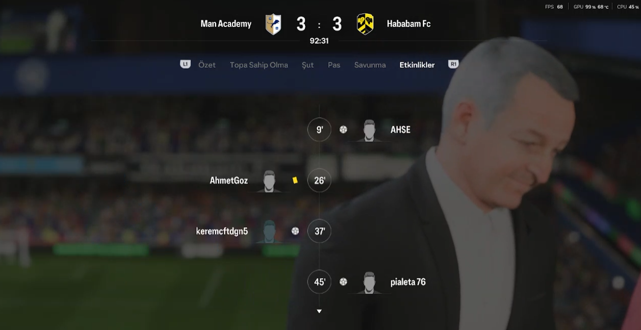Screen dimensions: 641x330
Task: Switch to the Şut tab
Action: click(x=308, y=65)
